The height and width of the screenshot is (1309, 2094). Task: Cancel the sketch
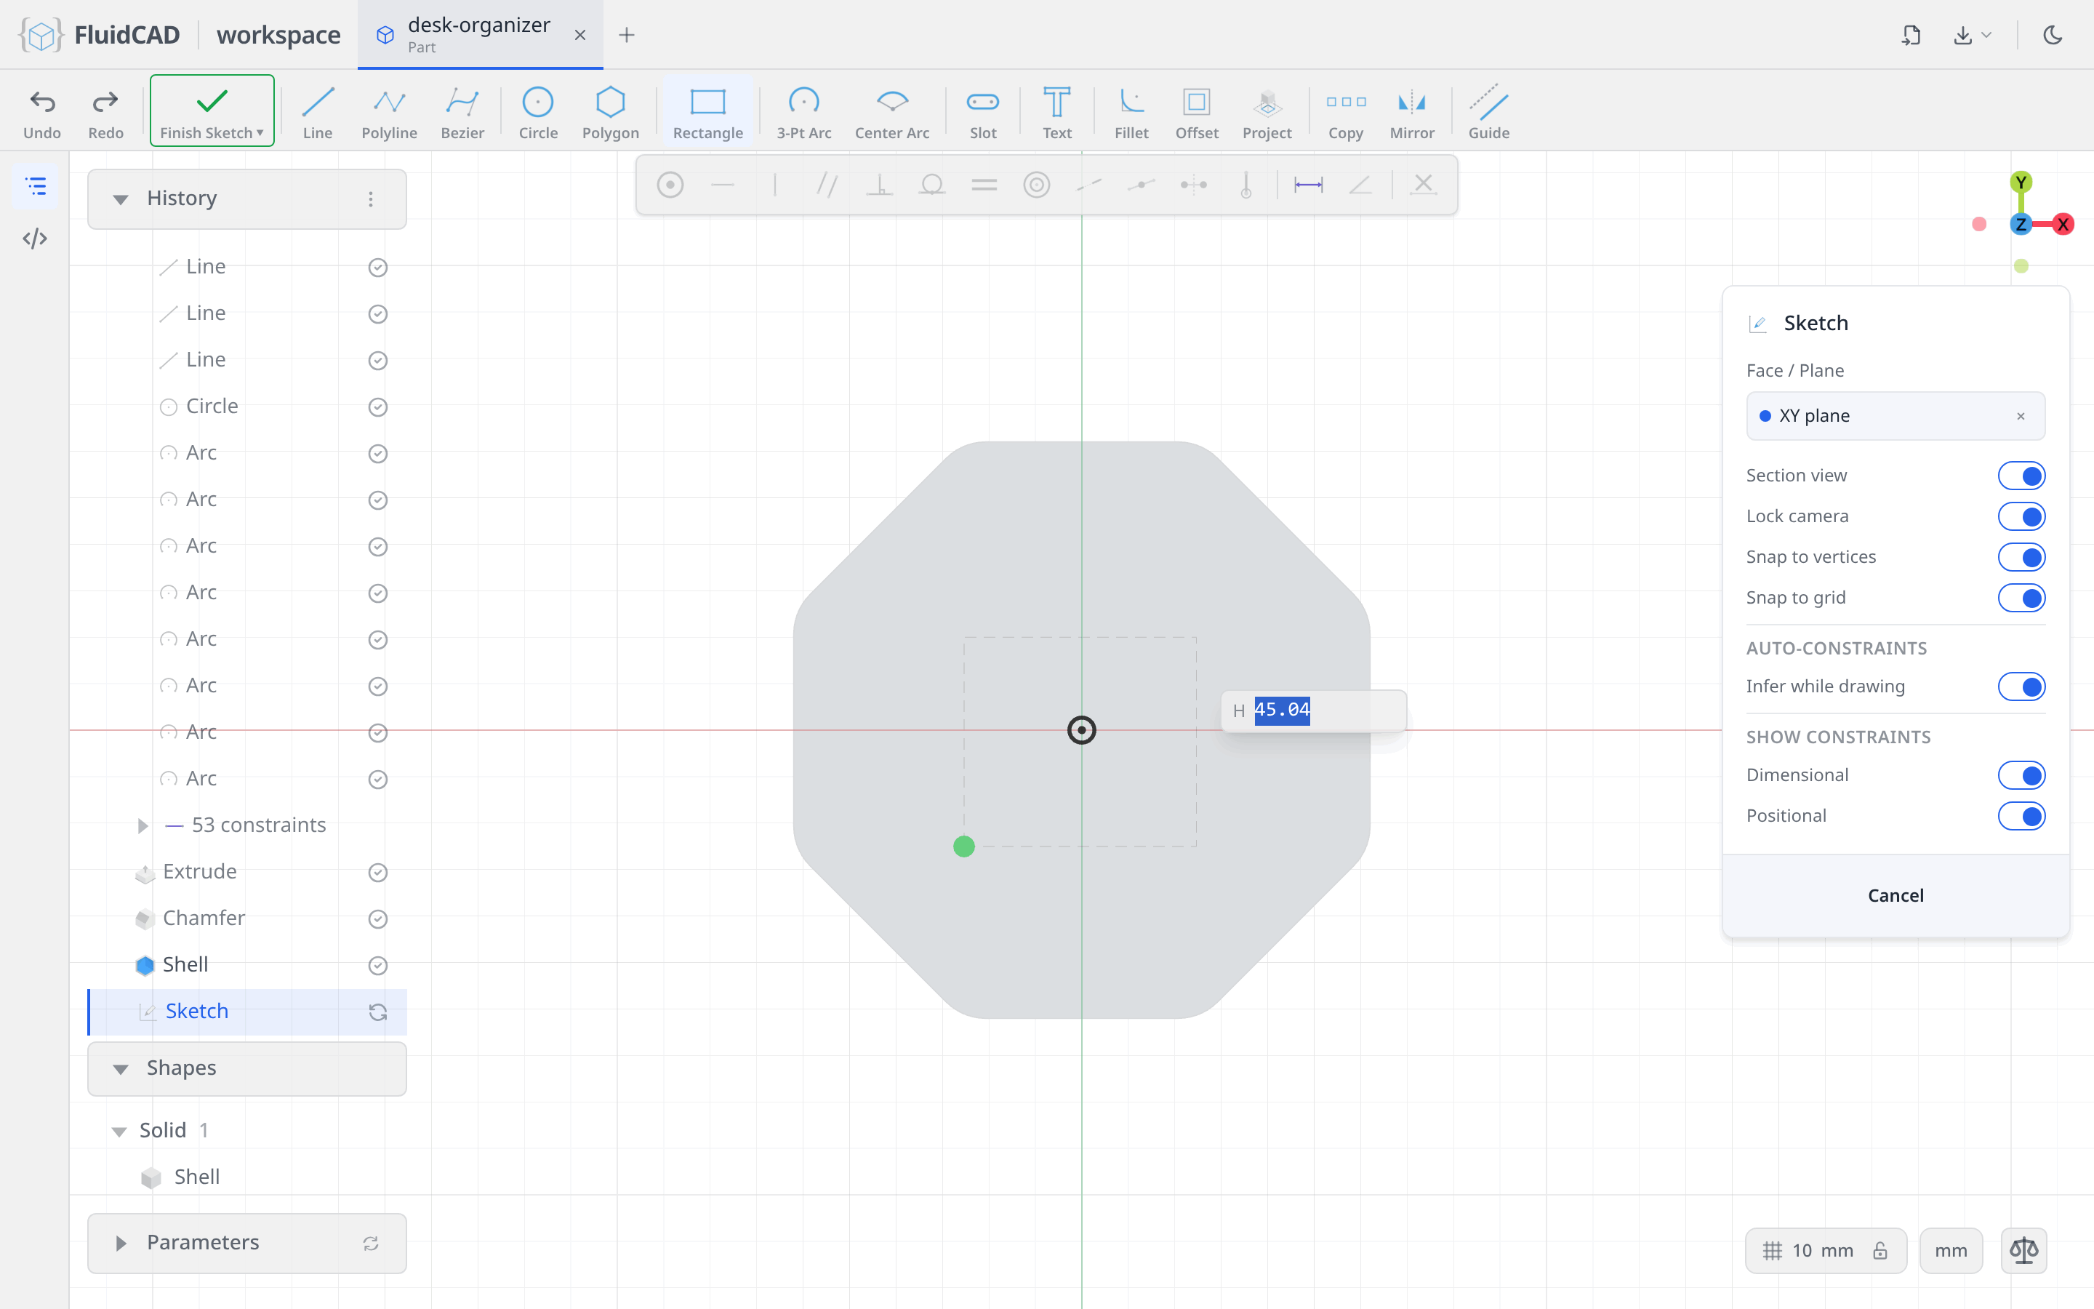pos(1895,895)
